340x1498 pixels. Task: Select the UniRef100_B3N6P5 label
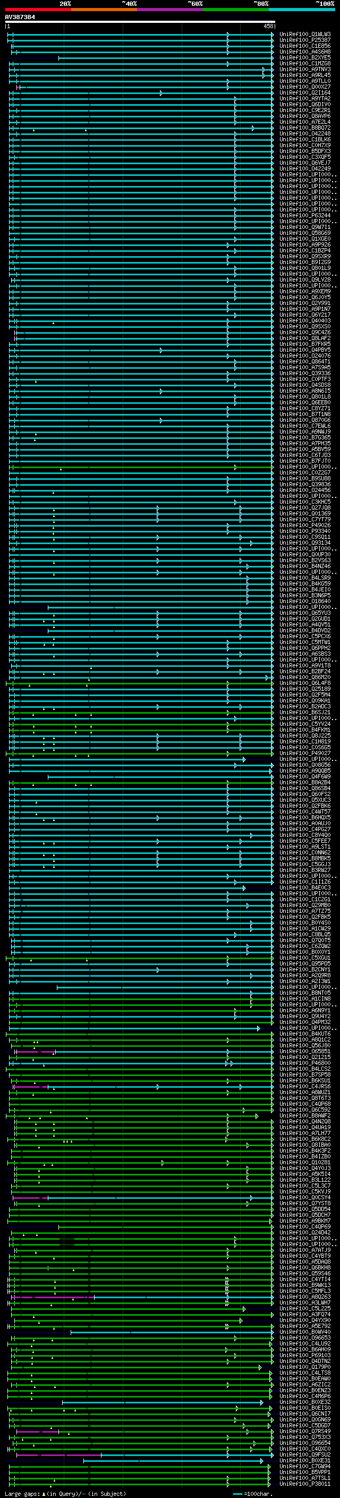coord(305,595)
